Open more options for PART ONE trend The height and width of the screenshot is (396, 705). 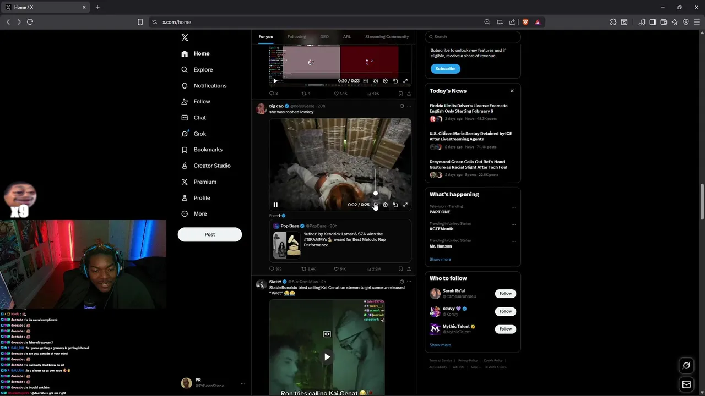[513, 207]
